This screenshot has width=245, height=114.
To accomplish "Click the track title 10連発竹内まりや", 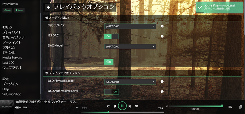I will point(47,102).
